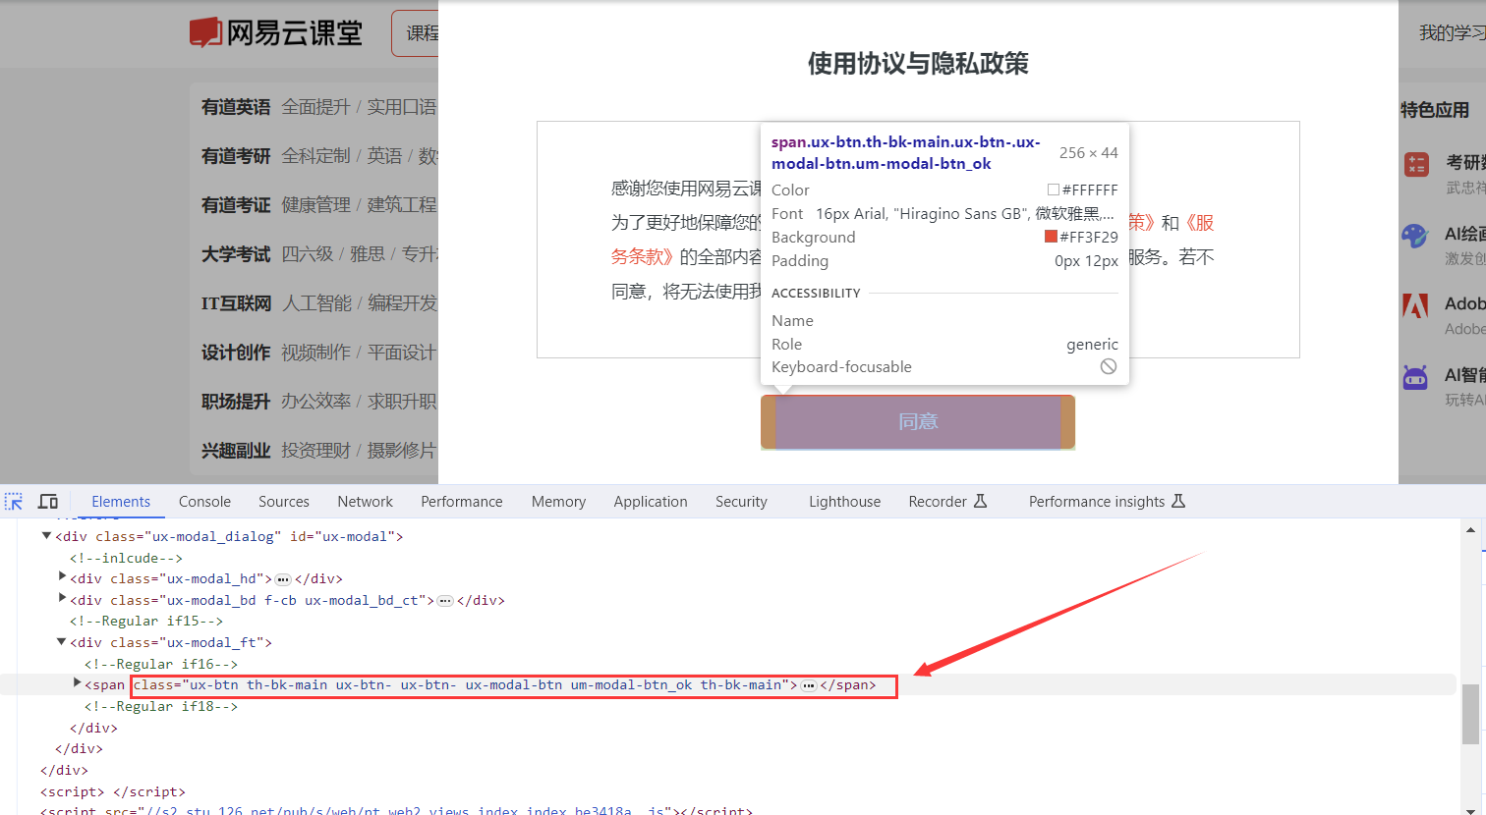1486x815 pixels.
Task: Go to the Network tab
Action: pos(365,502)
